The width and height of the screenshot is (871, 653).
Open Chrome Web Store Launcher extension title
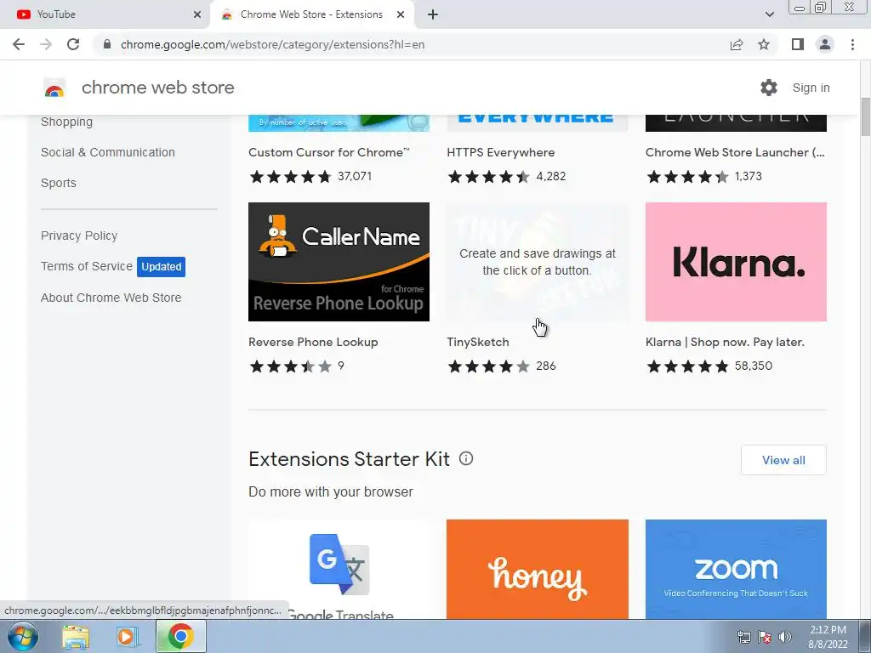tap(735, 152)
